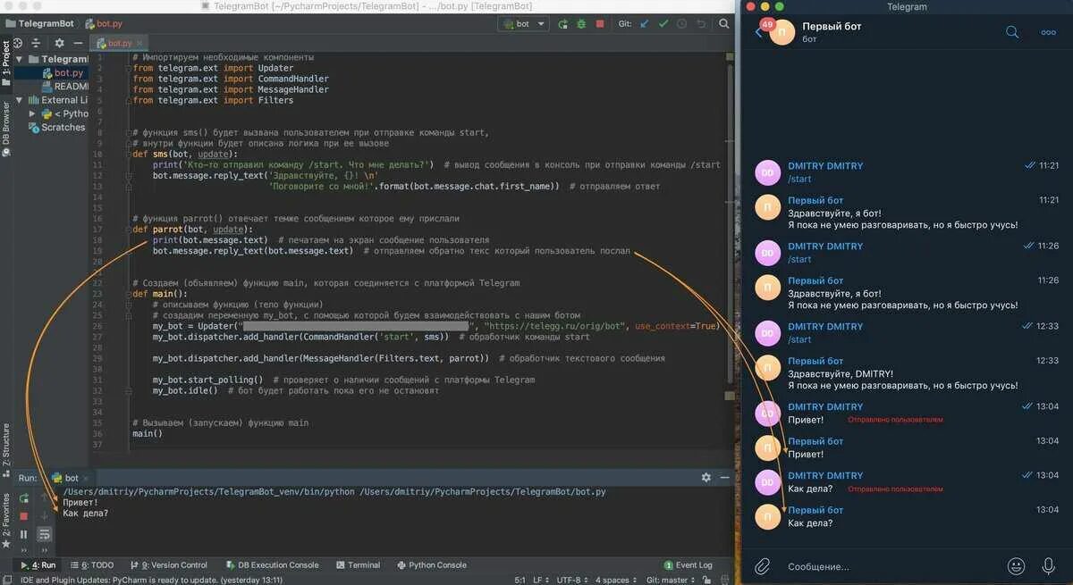Open the Python Console tab
Viewport: 1073px width, 585px height.
tap(437, 564)
